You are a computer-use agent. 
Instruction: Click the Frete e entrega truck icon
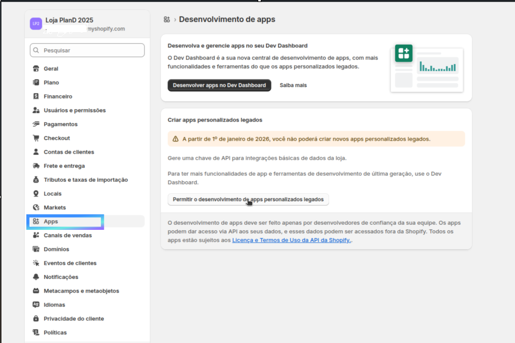click(x=36, y=166)
